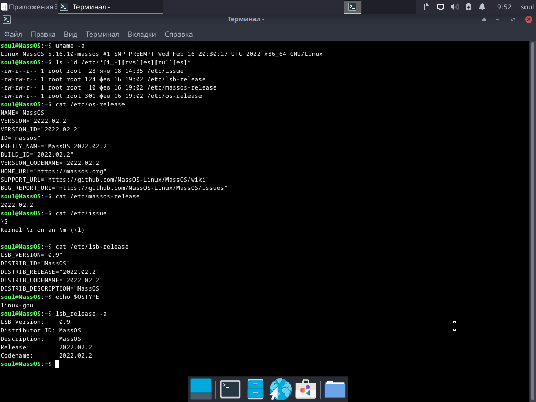Minimize the Терминал window
Image resolution: width=536 pixels, height=402 pixels.
click(x=497, y=19)
